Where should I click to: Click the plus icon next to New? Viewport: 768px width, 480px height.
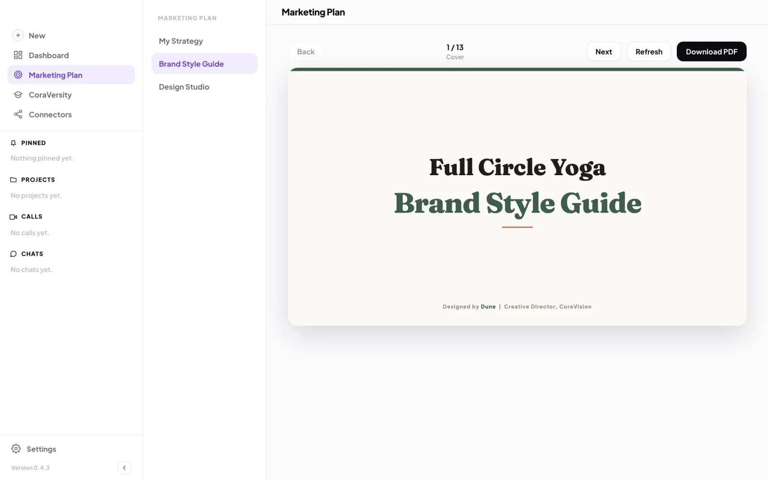coord(18,35)
